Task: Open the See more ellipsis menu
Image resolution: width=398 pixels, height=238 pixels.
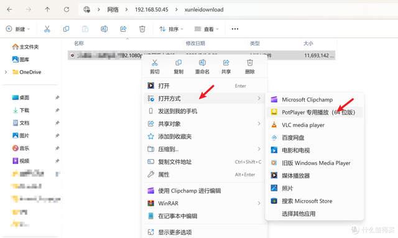Action: coord(235,29)
